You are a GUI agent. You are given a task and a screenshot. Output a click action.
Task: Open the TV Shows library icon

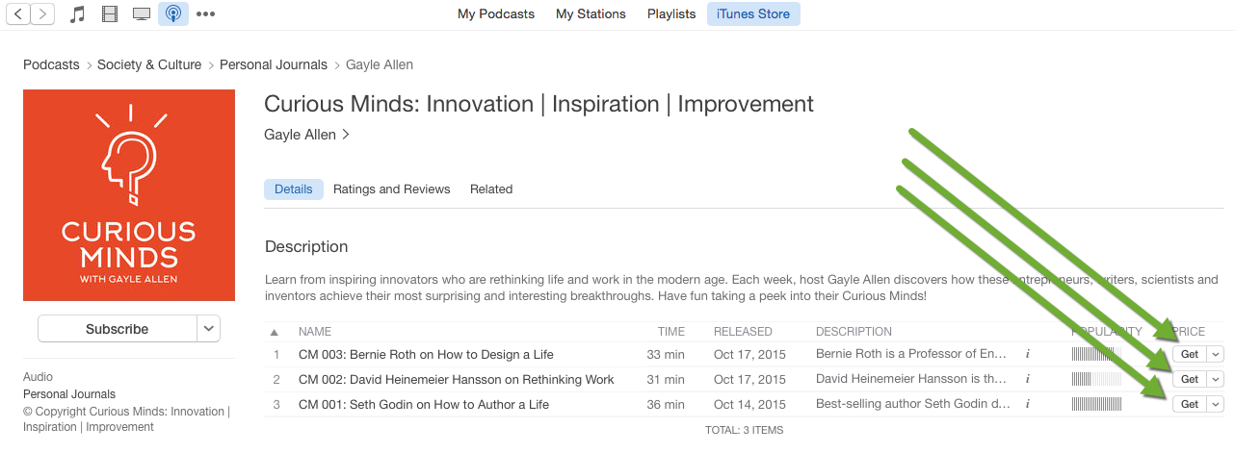142,14
